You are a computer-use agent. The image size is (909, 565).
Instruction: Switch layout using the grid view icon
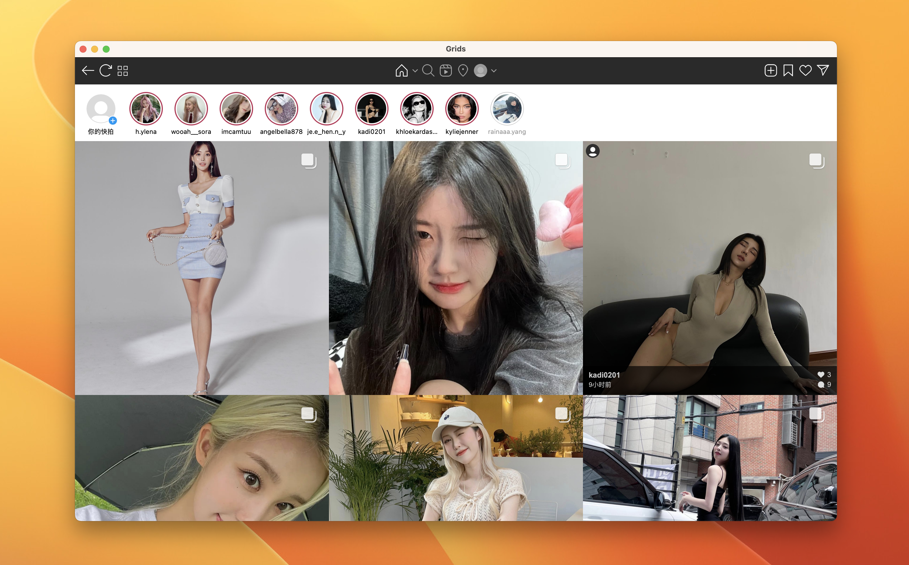[x=123, y=71]
